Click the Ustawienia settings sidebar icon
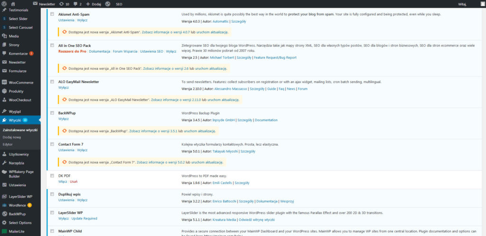This screenshot has width=486, height=236. coord(4,185)
